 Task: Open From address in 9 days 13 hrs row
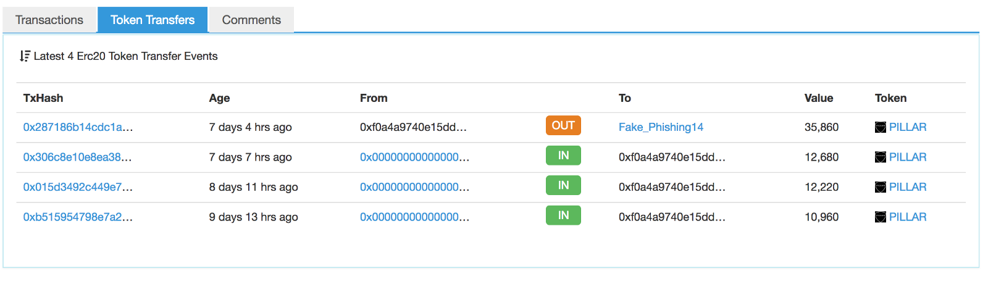click(x=414, y=217)
